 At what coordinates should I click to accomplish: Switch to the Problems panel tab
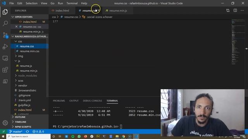click(x=59, y=101)
